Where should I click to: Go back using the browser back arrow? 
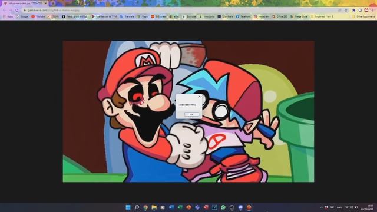(x=4, y=11)
